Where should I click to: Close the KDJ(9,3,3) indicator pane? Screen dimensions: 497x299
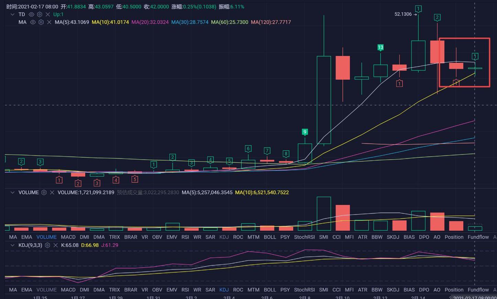pyautogui.click(x=56, y=245)
